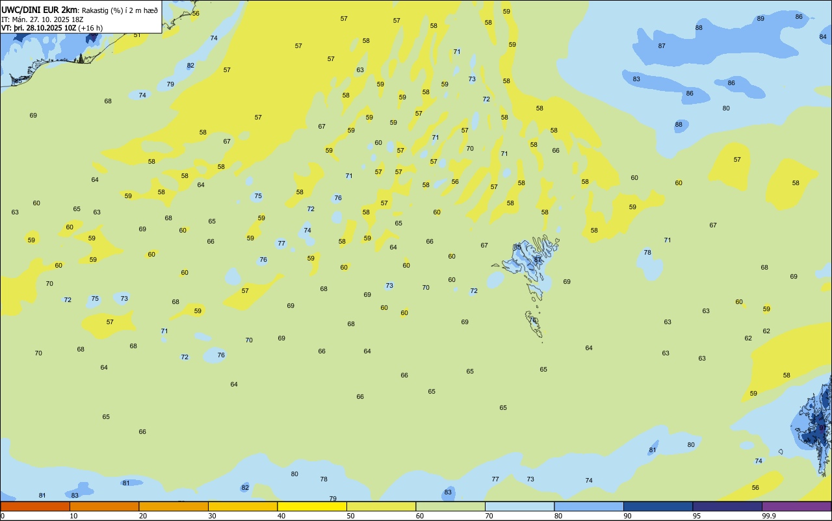Screen dimensions: 832x521
Task: Click the 'Rakastig (%) í 2 m hæð' label
Action: tap(120, 10)
